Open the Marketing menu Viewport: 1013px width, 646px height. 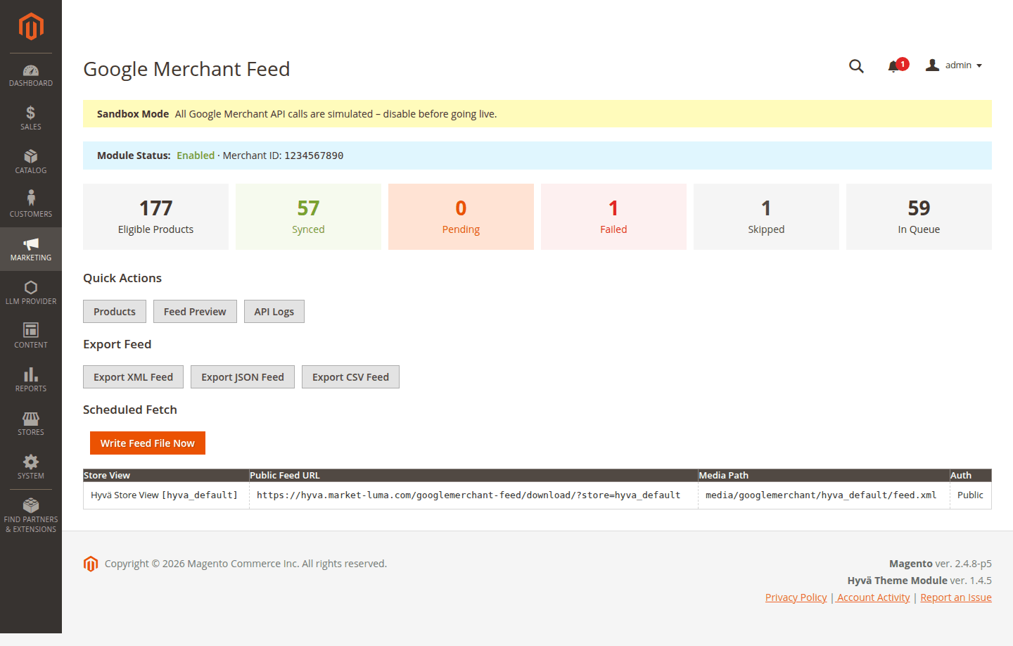pyautogui.click(x=31, y=249)
